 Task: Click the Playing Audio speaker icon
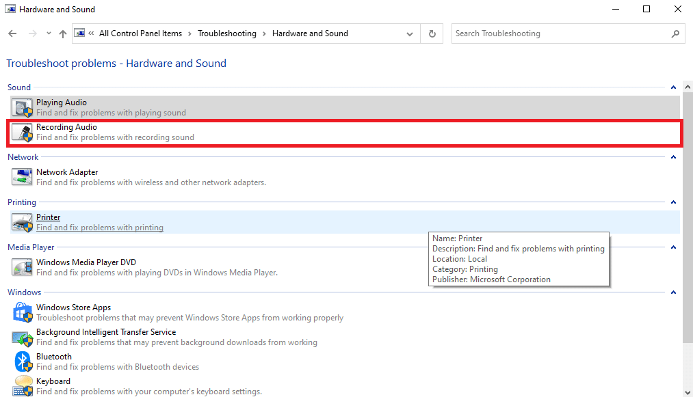23,107
